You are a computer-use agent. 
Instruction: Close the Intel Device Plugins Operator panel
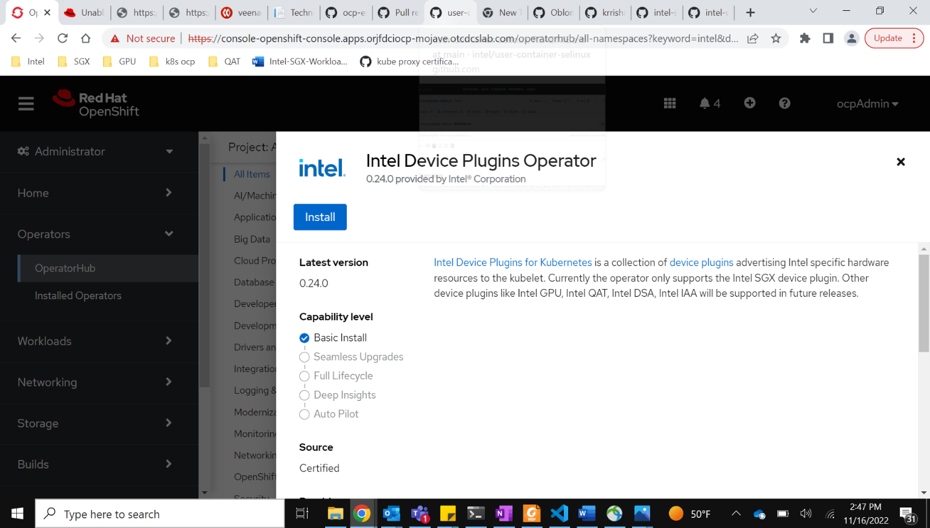tap(900, 162)
